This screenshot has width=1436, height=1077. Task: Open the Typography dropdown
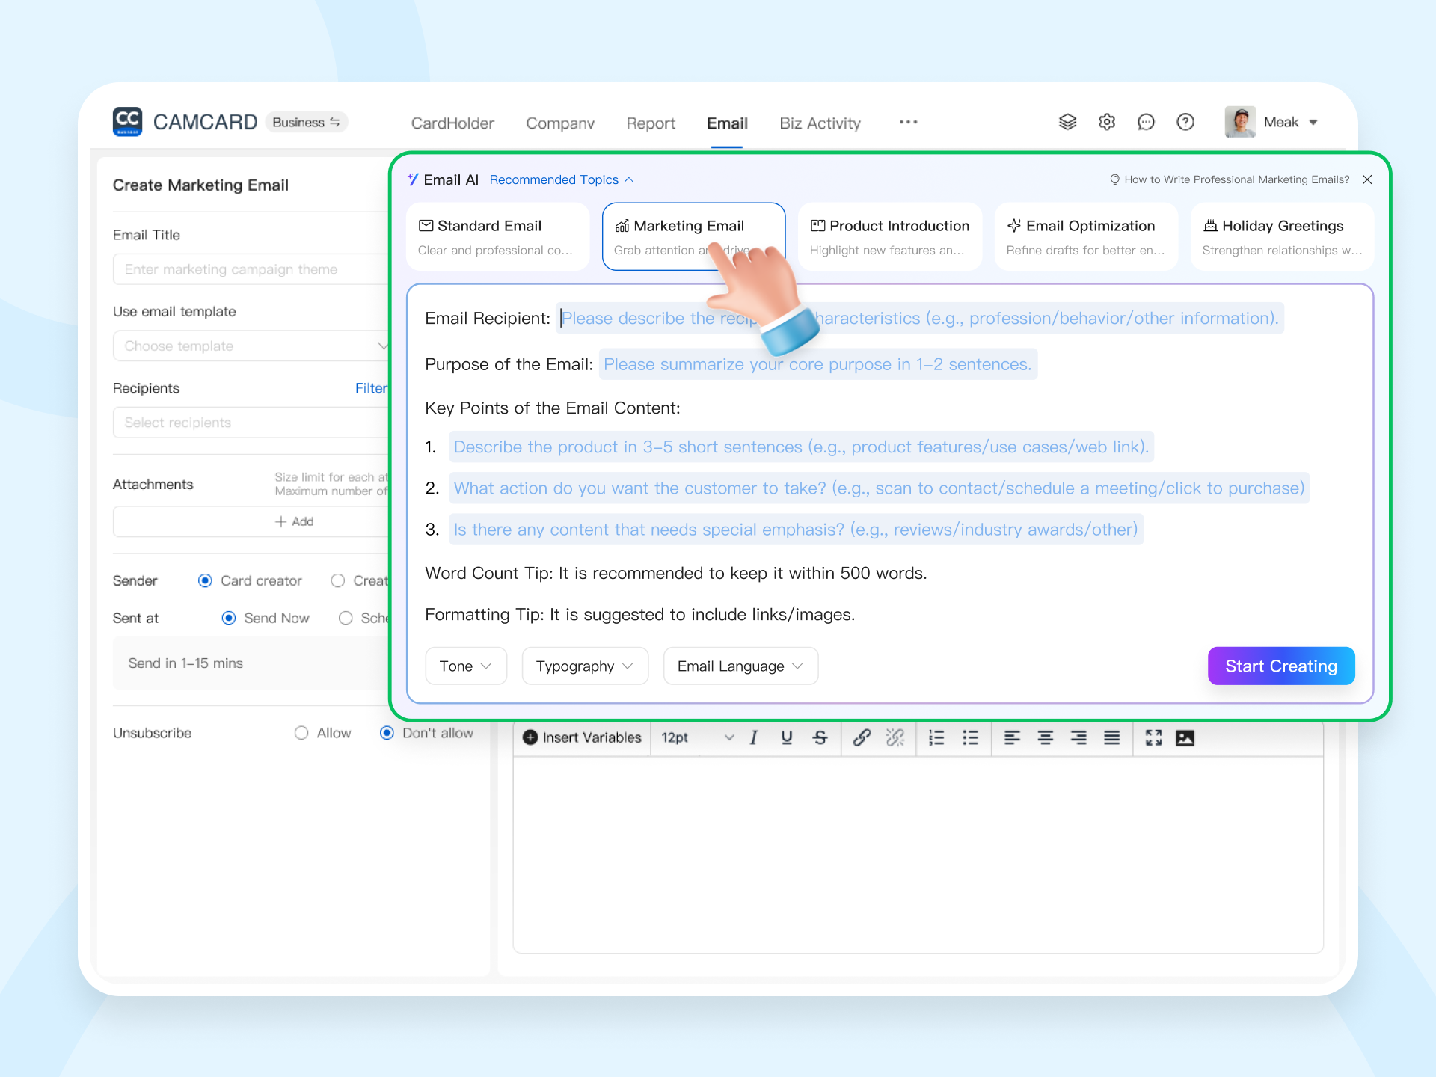[585, 666]
